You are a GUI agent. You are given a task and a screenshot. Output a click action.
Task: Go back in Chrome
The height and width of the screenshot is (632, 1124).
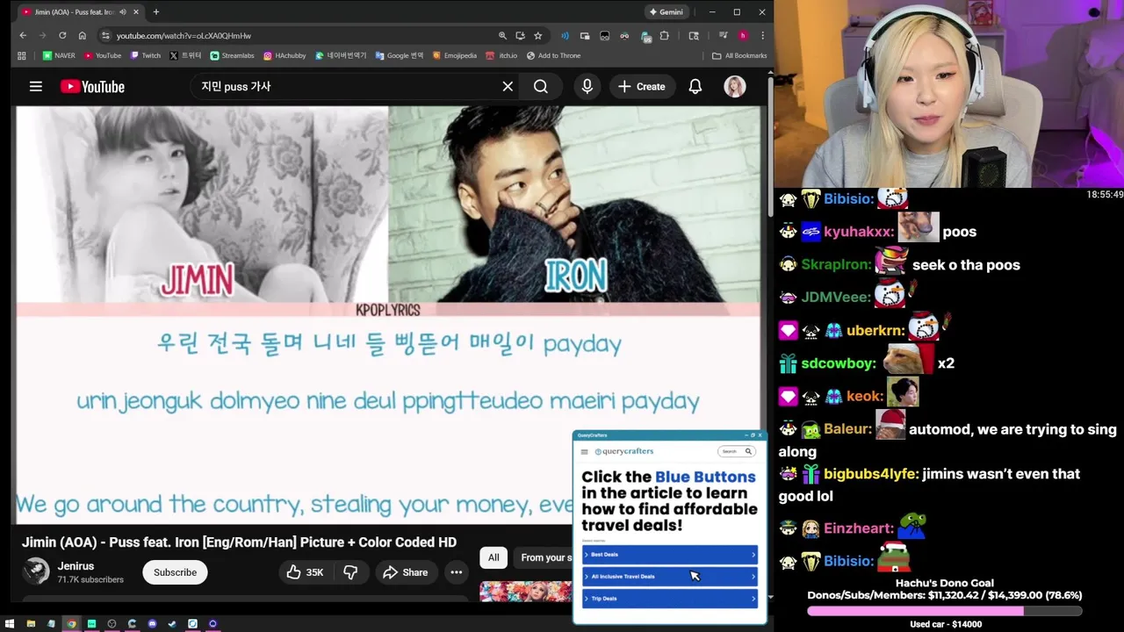pyautogui.click(x=23, y=35)
